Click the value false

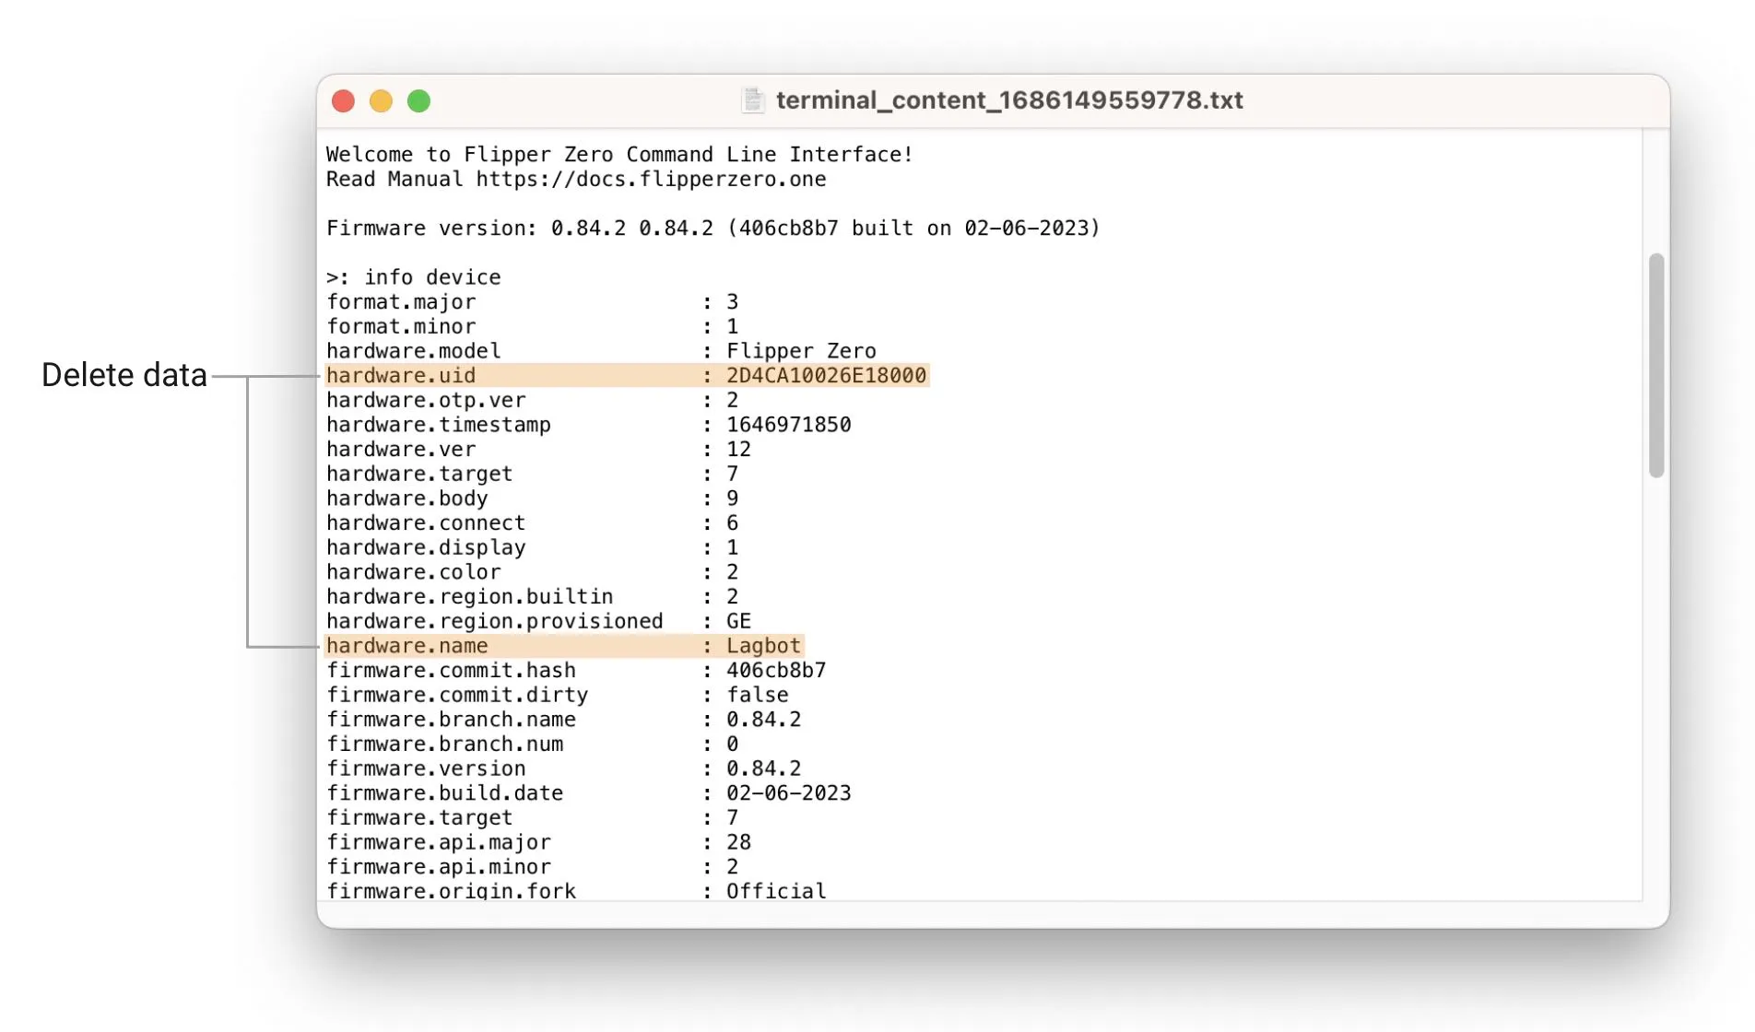(758, 695)
